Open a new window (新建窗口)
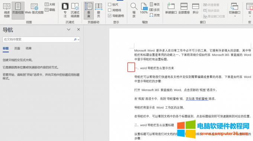Viewport: 253px width, 141px height. click(171, 9)
